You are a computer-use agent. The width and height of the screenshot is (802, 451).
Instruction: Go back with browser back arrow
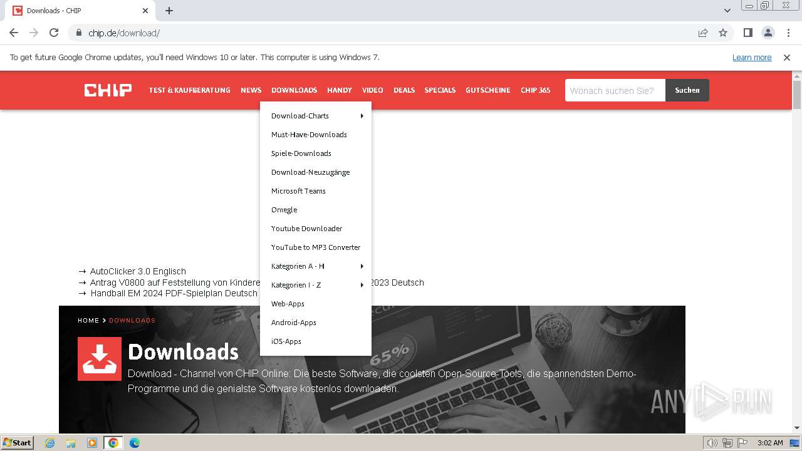coord(14,33)
